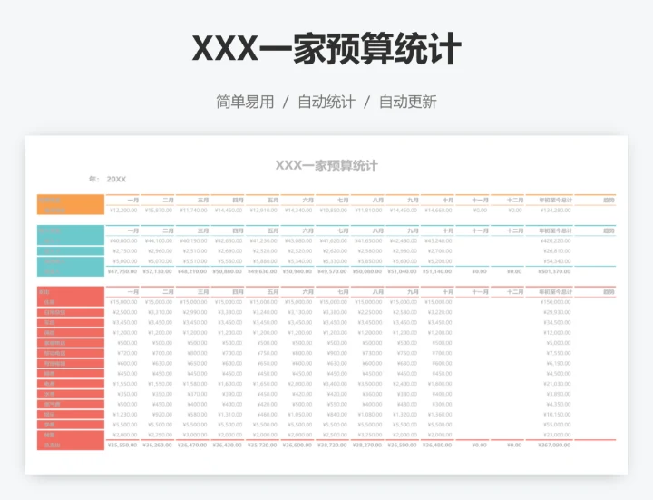Viewport: 653px width, 500px height.
Task: Select the cell ¥11,740.00
Action: [193, 210]
